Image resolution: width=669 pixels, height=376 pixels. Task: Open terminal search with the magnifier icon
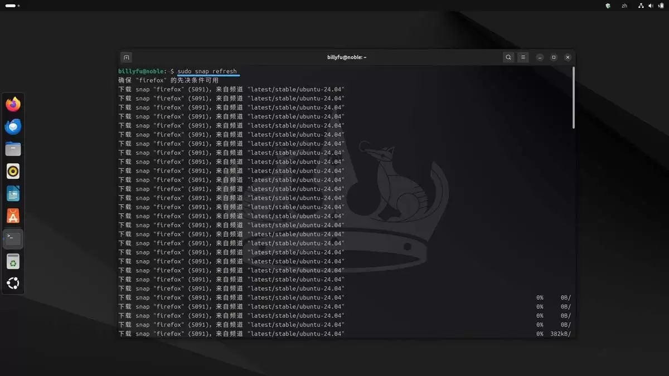[x=508, y=57]
